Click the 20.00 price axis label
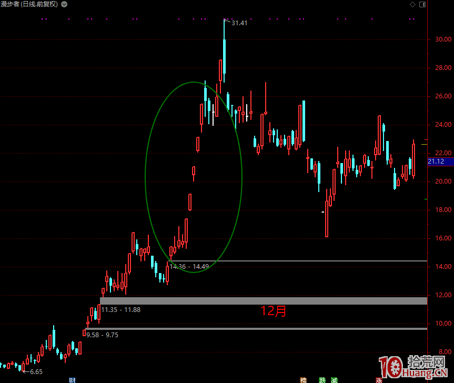454x383 pixels. (x=443, y=181)
